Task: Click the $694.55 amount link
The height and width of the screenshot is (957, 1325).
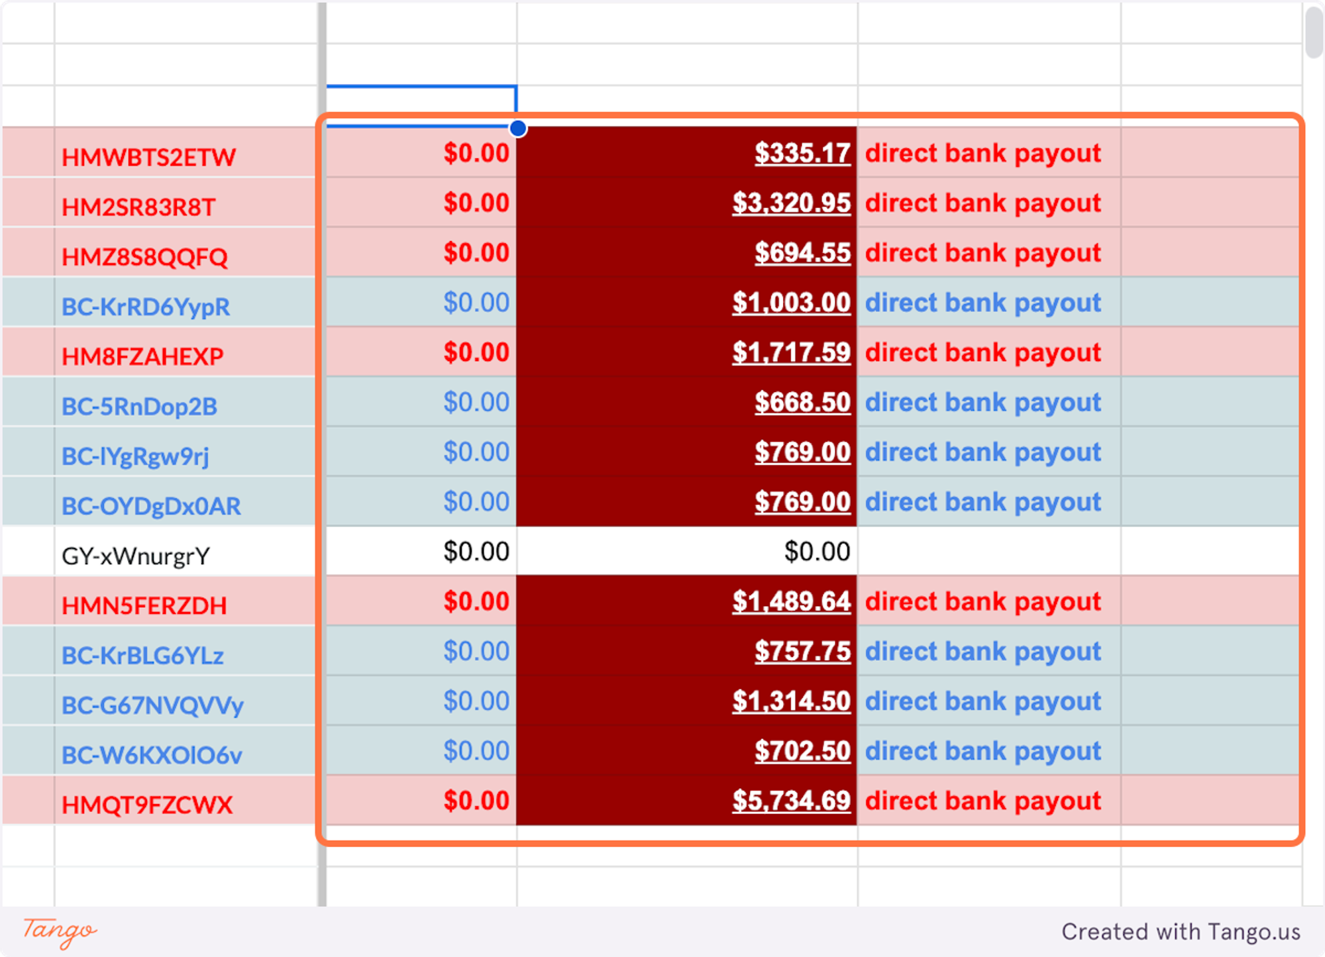Action: click(802, 254)
